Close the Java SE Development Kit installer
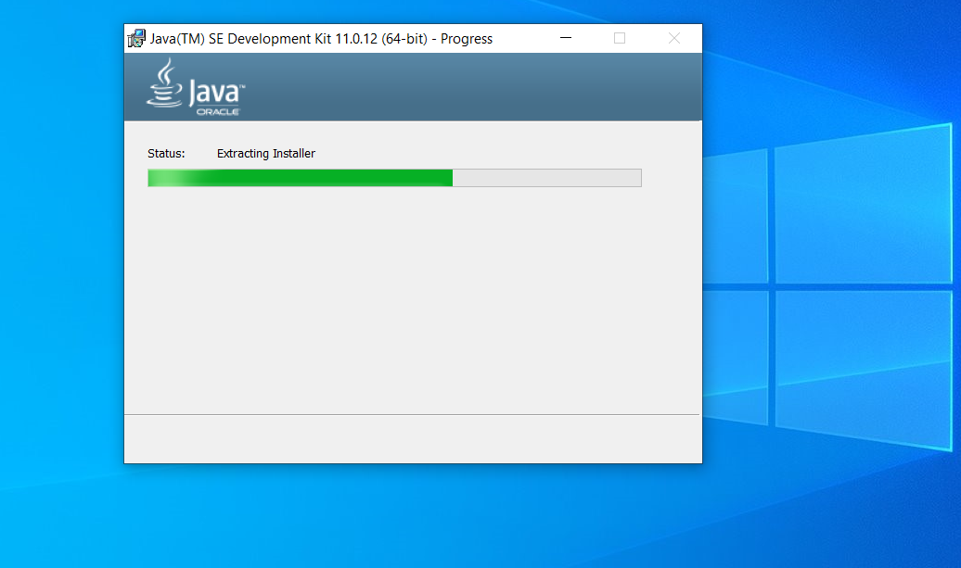The width and height of the screenshot is (961, 568). [674, 38]
